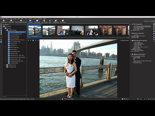Open the Image Editor from toolbar
The width and height of the screenshot is (155, 116).
[4, 21]
